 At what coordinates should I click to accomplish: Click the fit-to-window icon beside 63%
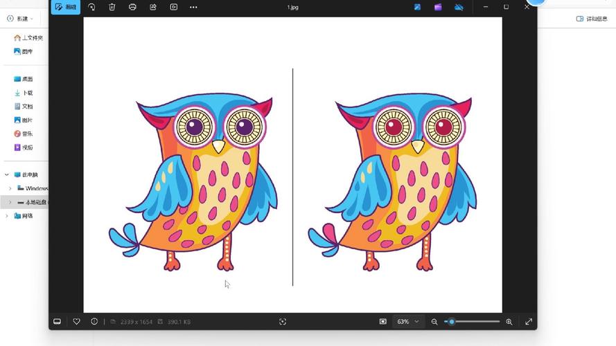point(382,322)
